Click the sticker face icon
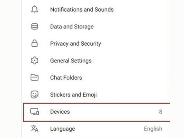 click(x=34, y=95)
